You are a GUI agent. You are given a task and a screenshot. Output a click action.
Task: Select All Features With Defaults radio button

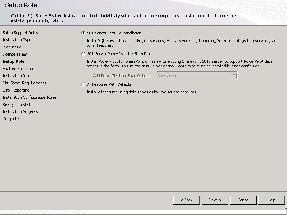click(83, 84)
